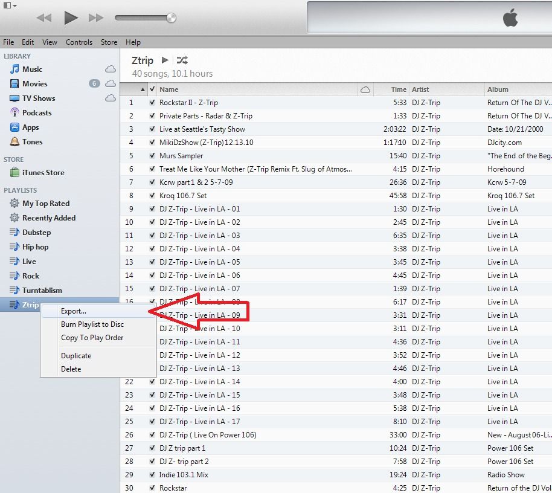
Task: Open the Recently Added smart playlist
Action: (49, 218)
